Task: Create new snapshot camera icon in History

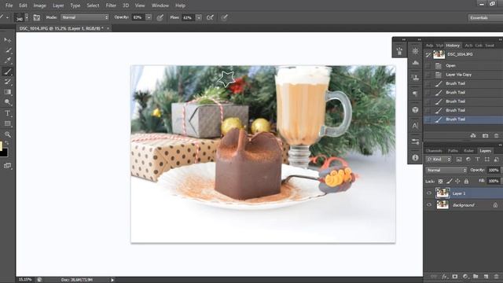Action: (485, 136)
